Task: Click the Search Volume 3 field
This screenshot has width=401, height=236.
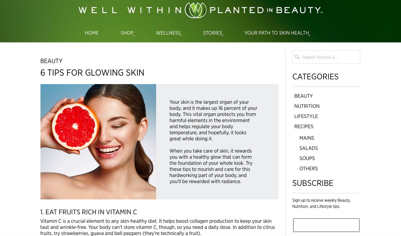Action: coord(326,57)
